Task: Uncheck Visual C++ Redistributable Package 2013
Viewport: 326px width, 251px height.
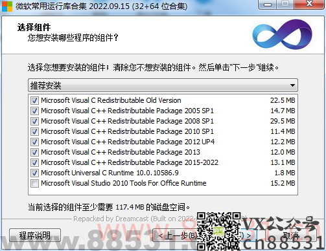Action: (x=34, y=152)
